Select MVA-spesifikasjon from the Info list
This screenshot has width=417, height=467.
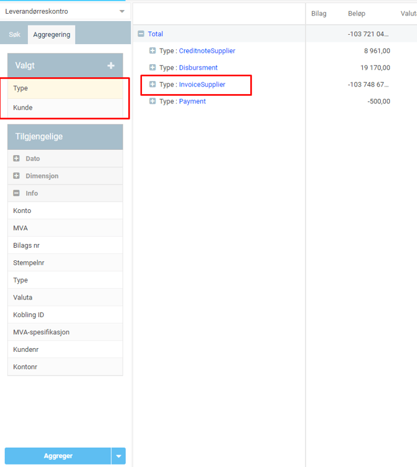pyautogui.click(x=41, y=333)
